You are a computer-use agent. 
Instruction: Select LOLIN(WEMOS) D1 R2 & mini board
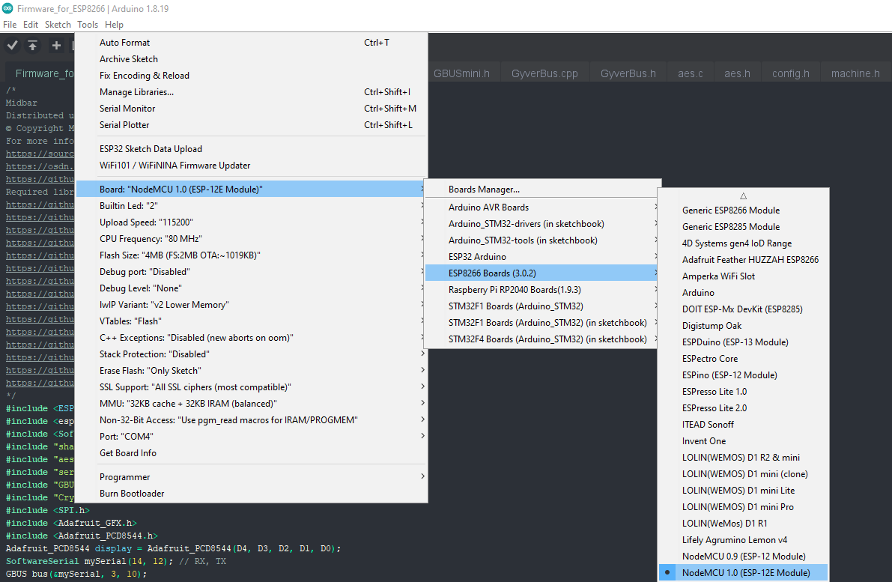coord(743,458)
